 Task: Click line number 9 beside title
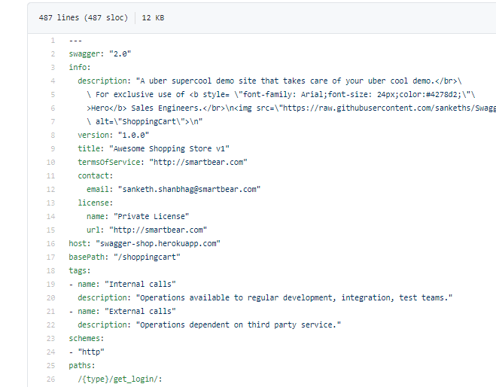click(x=52, y=149)
